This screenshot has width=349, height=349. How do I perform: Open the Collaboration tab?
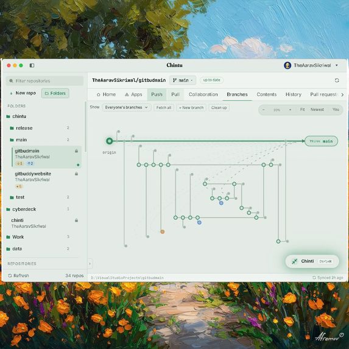[203, 94]
